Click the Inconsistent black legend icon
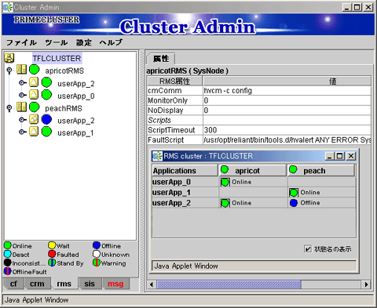This screenshot has width=377, height=308. pos(8,263)
